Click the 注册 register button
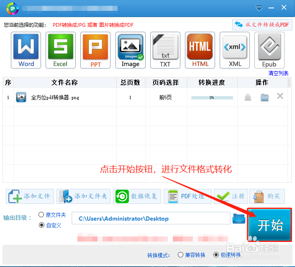This screenshot has width=295, height=267. [x=231, y=196]
